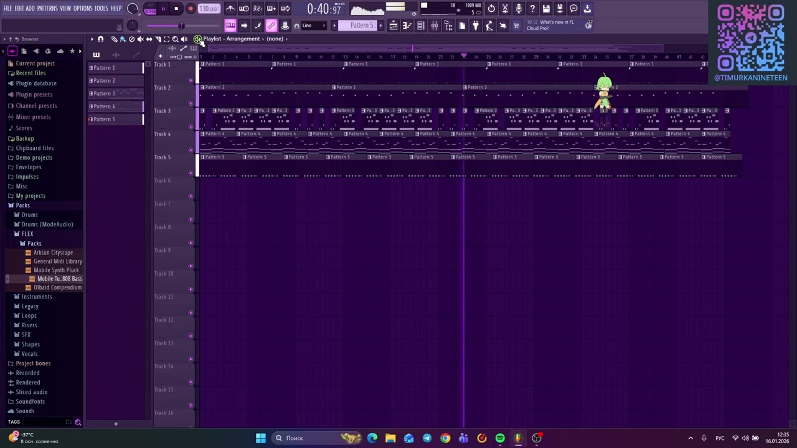Open the TOOLS menu

[x=101, y=9]
